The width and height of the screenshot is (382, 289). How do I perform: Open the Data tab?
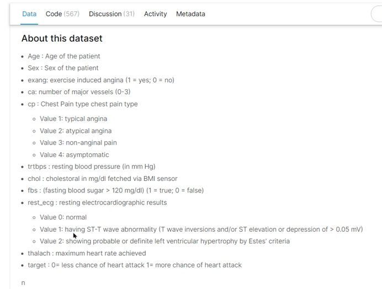coord(29,14)
